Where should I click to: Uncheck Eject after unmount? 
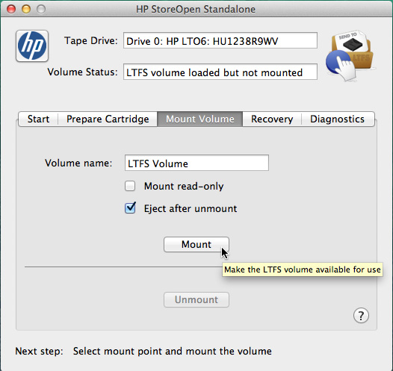[x=130, y=208]
